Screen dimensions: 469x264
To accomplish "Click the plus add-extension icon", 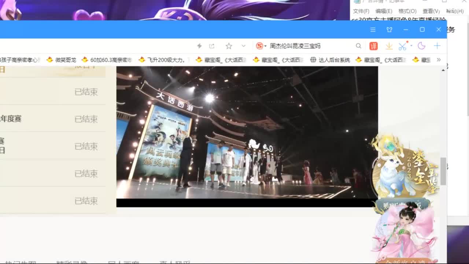I will pos(437,46).
